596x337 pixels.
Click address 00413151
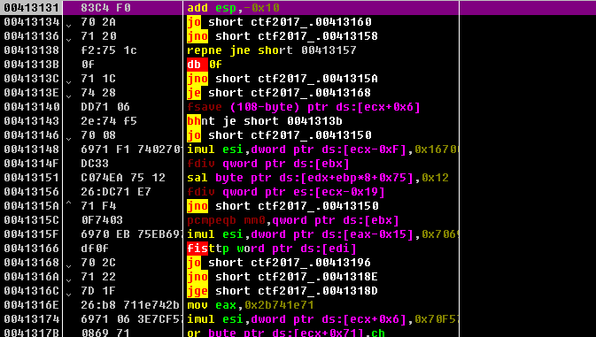click(x=32, y=178)
